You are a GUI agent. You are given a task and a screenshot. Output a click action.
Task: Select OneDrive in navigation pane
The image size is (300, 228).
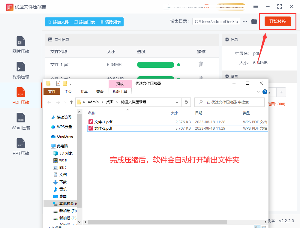(62, 136)
